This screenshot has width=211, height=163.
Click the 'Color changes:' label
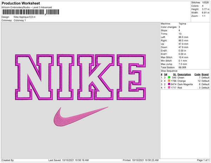pos(169,27)
